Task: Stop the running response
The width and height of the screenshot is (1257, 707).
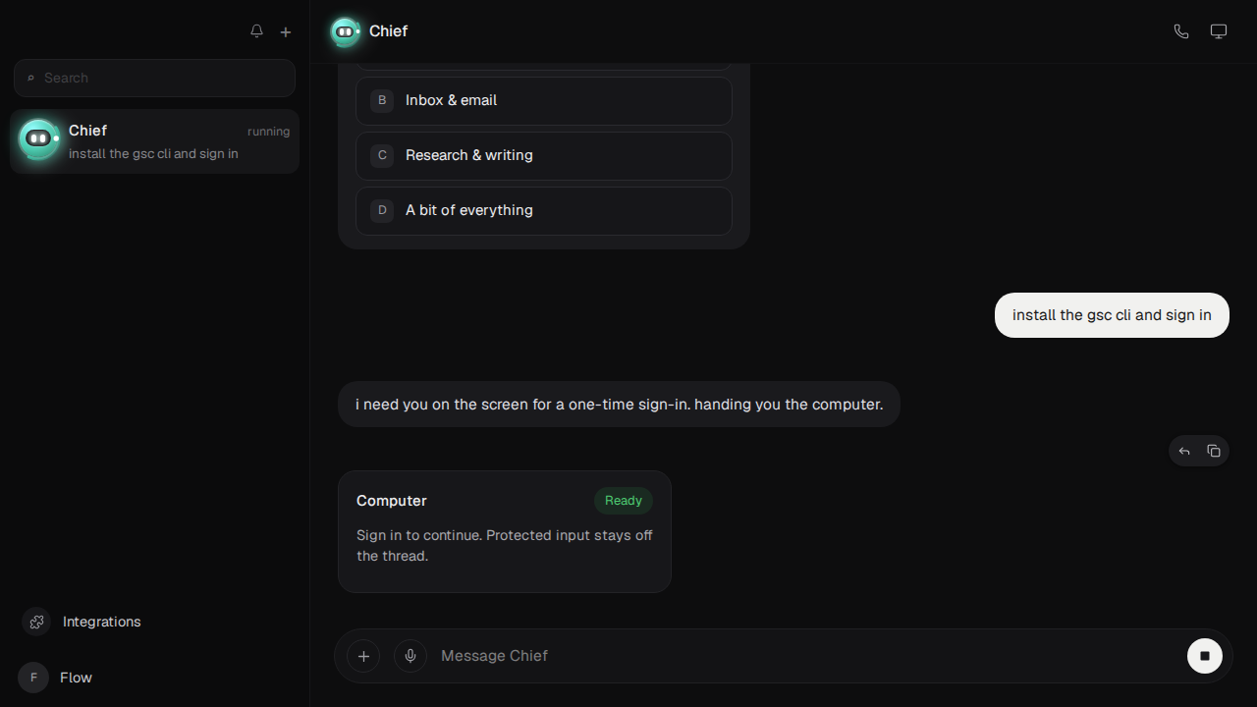Action: [x=1205, y=656]
